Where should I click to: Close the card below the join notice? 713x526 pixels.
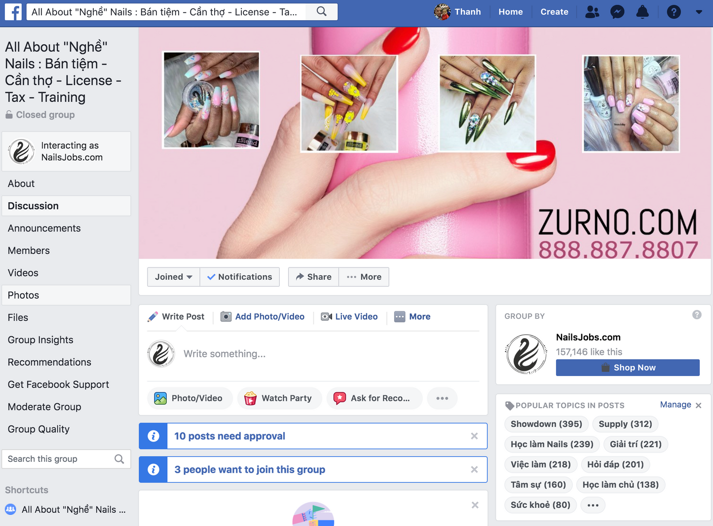tap(475, 505)
